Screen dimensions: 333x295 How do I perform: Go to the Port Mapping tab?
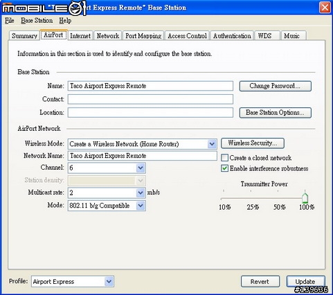point(143,36)
